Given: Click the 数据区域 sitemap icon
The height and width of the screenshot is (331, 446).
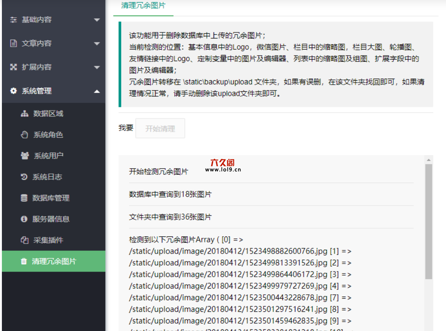Looking at the screenshot, I should [25, 114].
